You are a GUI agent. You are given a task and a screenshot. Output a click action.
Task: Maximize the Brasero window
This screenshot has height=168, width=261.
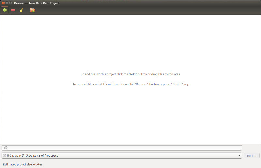pos(10,3)
